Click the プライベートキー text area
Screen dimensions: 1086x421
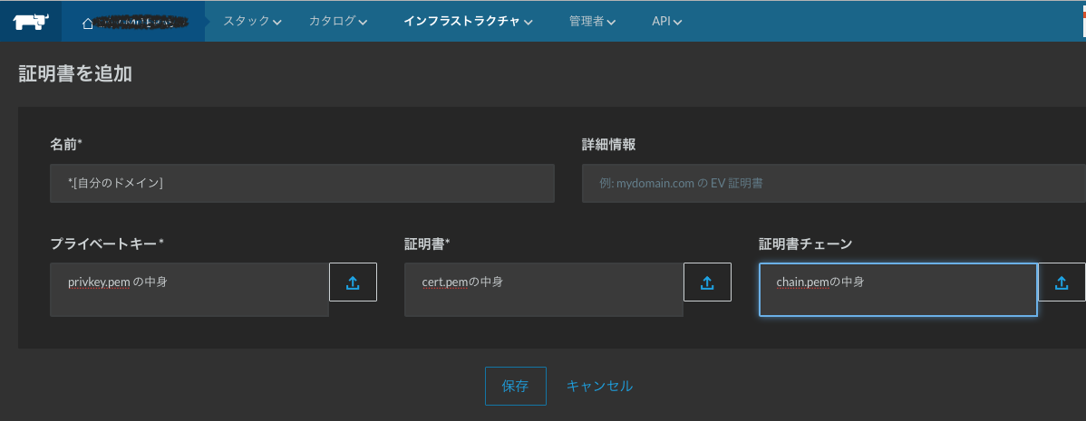189,290
